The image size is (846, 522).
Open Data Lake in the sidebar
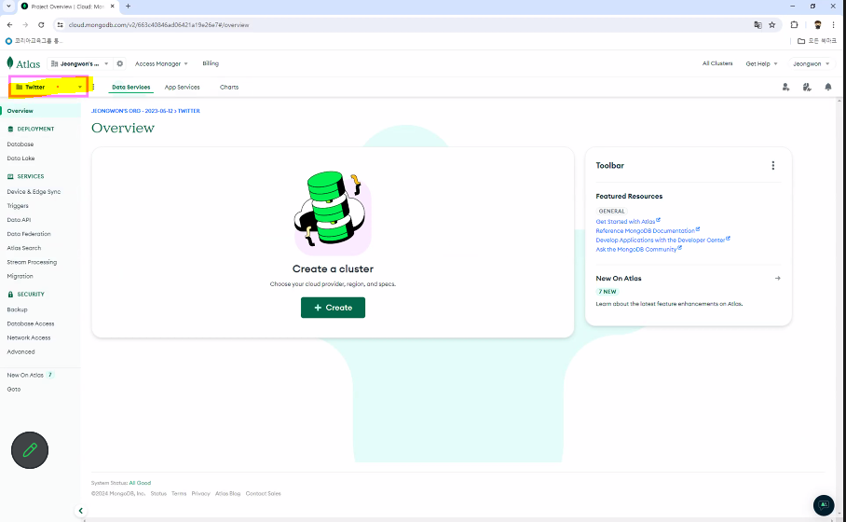(20, 158)
